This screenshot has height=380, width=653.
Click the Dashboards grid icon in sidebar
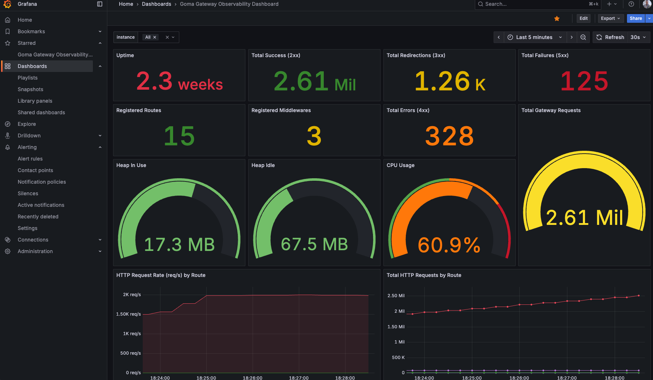pos(8,66)
